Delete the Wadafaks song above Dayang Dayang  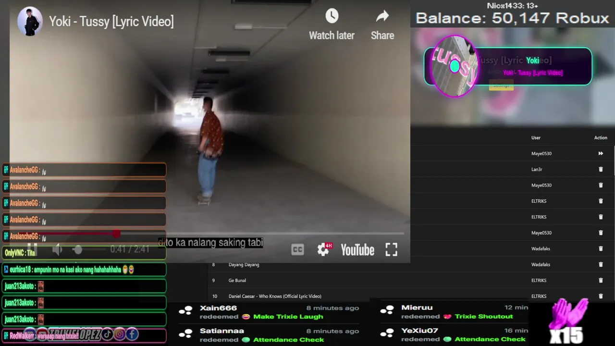(x=601, y=248)
